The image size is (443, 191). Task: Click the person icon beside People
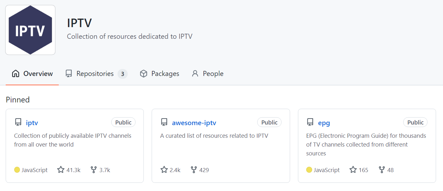195,74
